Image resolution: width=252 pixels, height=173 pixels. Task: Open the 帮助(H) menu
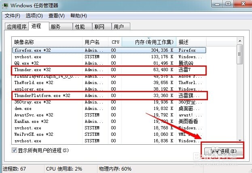[x=78, y=16]
